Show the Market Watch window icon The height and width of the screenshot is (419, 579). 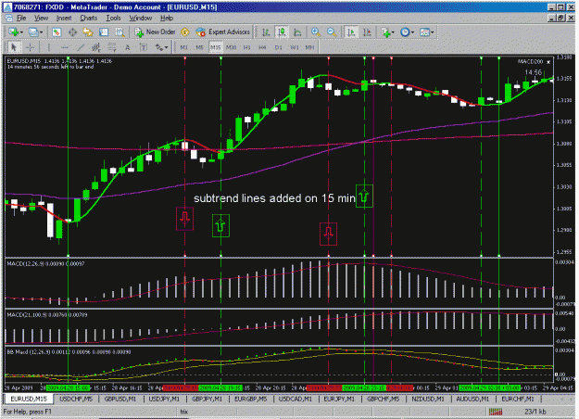pos(57,32)
